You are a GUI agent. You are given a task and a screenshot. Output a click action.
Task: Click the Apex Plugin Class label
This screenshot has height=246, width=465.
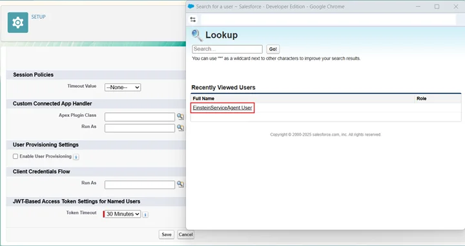coord(77,115)
